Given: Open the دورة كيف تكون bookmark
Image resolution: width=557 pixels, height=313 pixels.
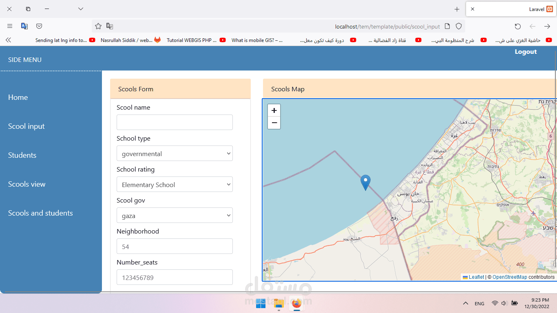Looking at the screenshot, I should click(328, 40).
